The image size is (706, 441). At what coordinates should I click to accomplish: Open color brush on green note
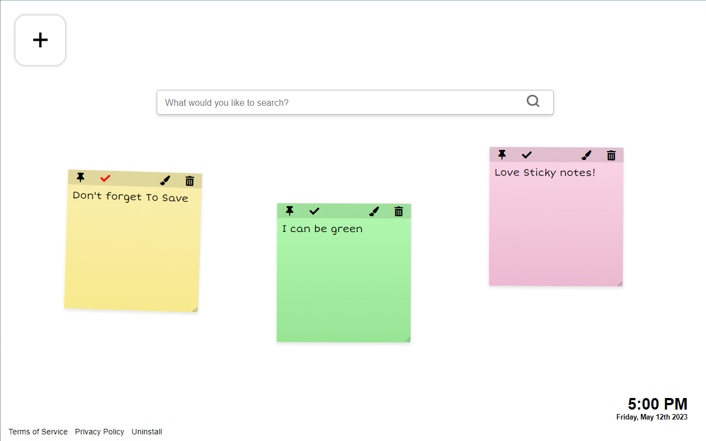click(374, 211)
